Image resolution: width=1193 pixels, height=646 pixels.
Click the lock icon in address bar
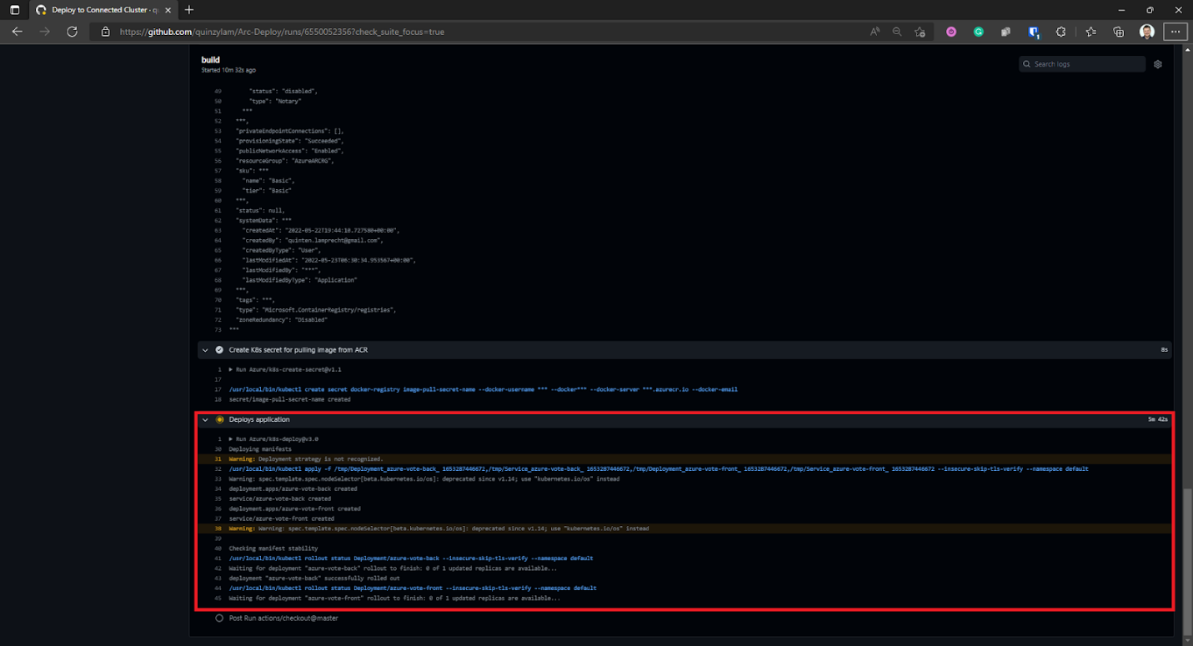click(105, 32)
